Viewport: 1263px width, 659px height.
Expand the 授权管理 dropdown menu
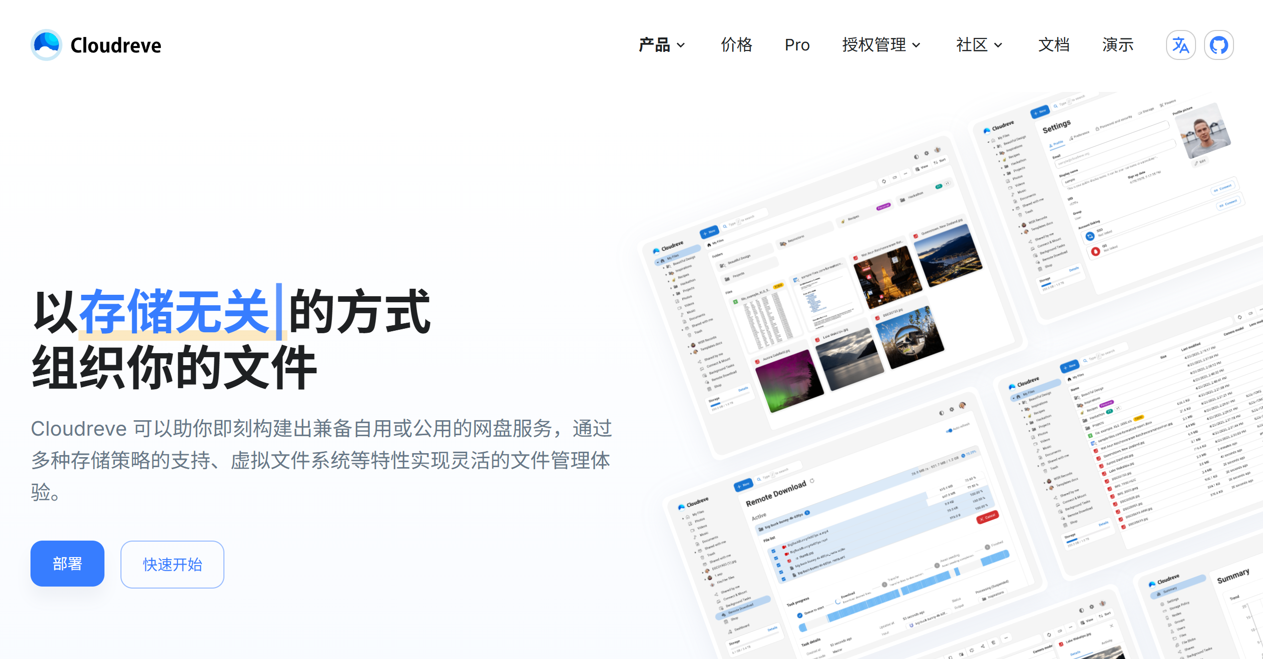coord(881,45)
